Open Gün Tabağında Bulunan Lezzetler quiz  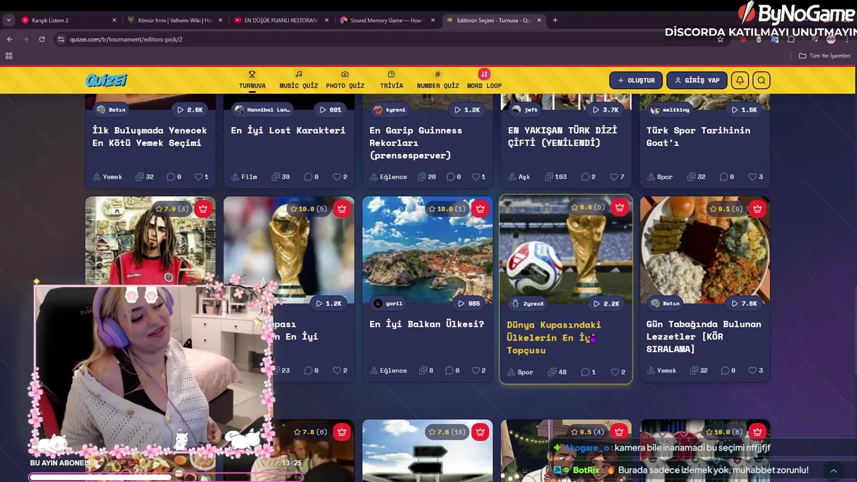click(x=704, y=337)
